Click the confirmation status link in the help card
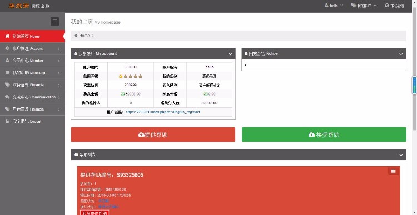The image size is (417, 215). pyautogui.click(x=108, y=207)
